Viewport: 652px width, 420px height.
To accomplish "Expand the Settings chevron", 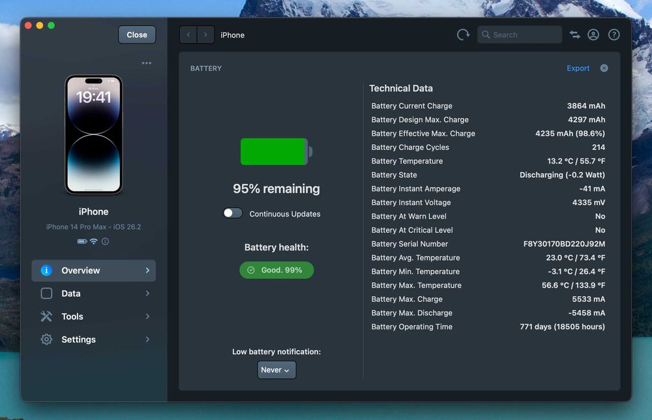I will (x=147, y=339).
